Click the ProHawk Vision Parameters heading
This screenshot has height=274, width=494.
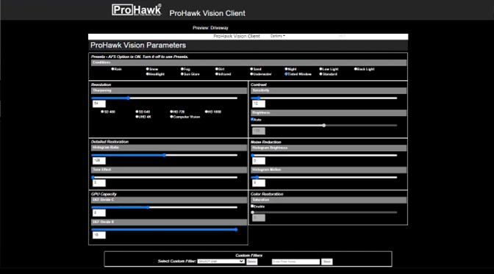coord(138,46)
